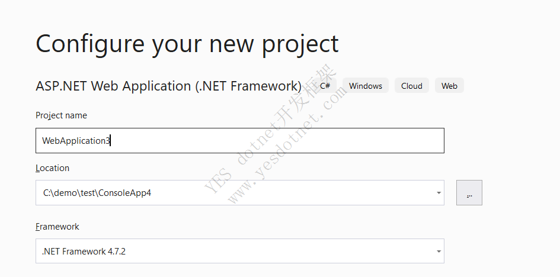Screen dimensions: 560x277
Task: Click the Cloud project type tag
Action: pos(411,86)
